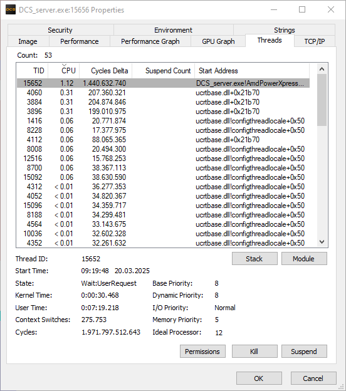
Task: Select thread row with TID 15096
Action: point(163,206)
